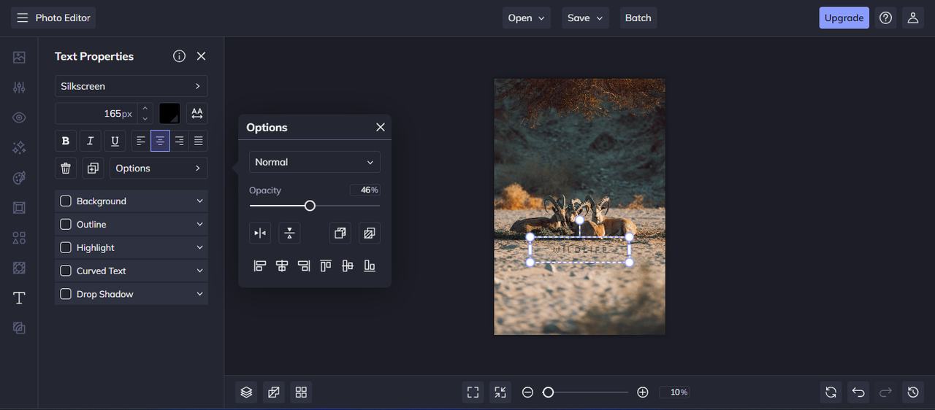
Task: Click the shrink to fit icon
Action: click(500, 392)
